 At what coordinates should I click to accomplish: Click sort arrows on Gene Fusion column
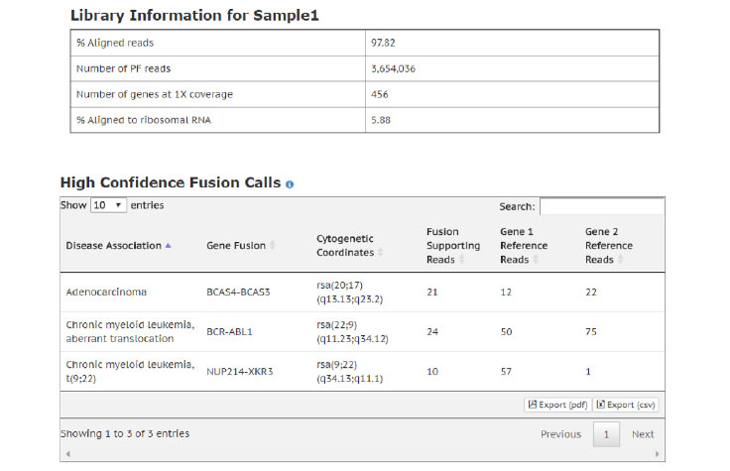pos(273,246)
